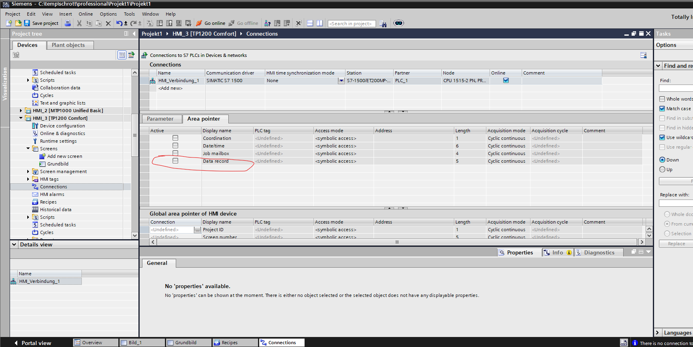
Task: Collapse the HMI_3 [TP1200 Comfort] node
Action: [21, 118]
